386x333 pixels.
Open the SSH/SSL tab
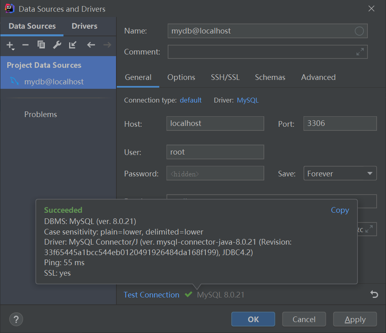pos(225,77)
